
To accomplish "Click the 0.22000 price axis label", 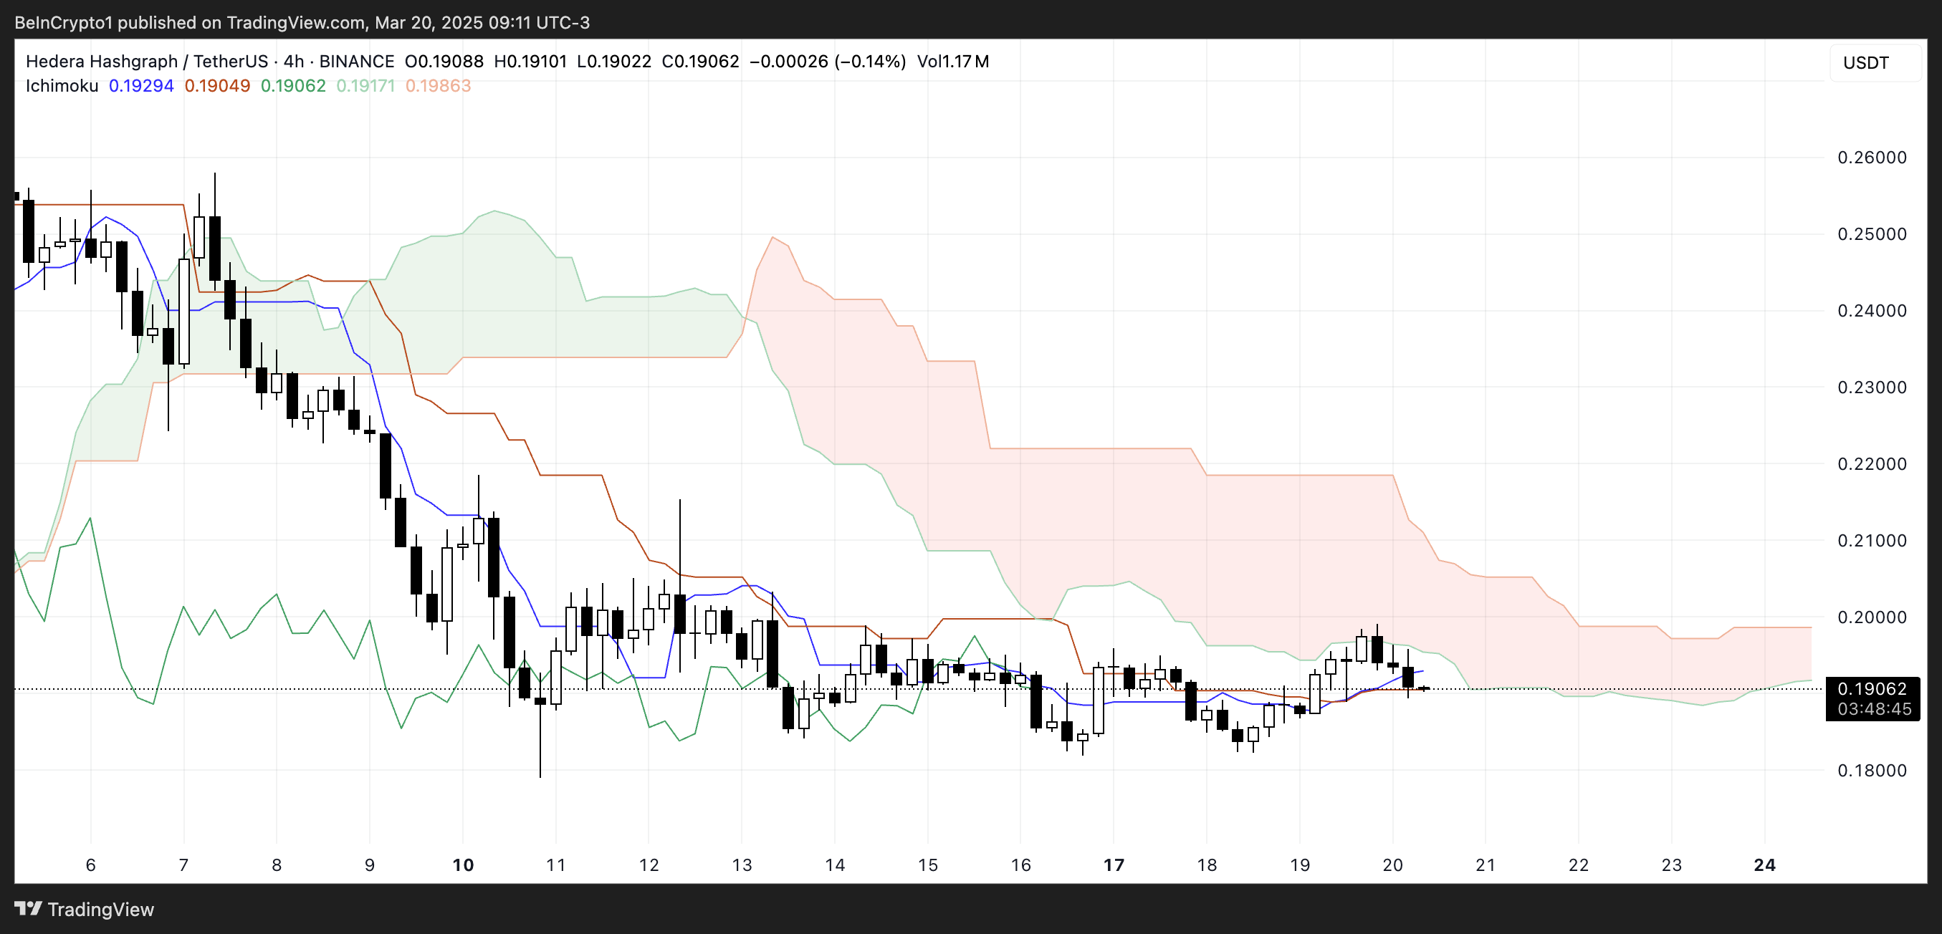I will coord(1871,464).
